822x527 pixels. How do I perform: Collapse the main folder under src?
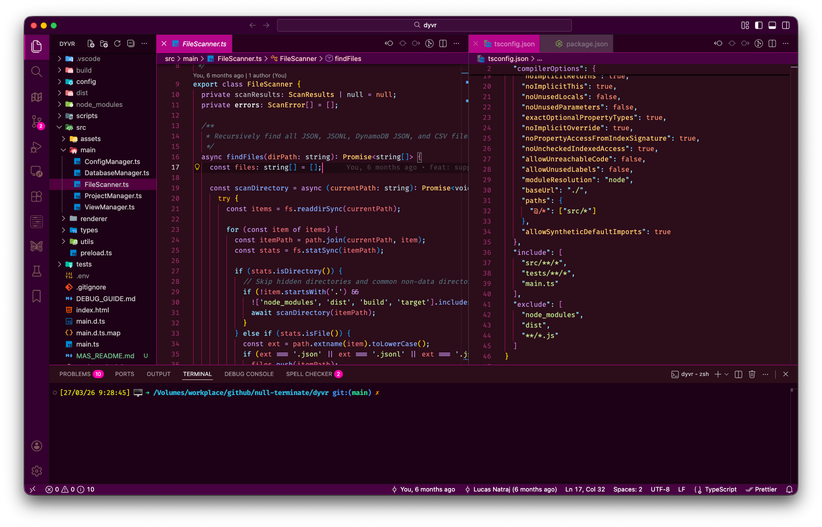click(103, 150)
